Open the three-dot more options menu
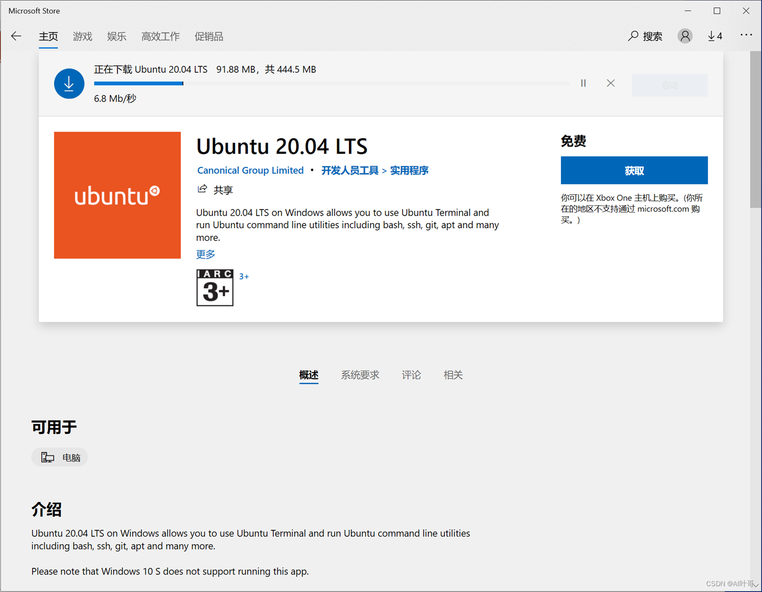The width and height of the screenshot is (762, 592). click(746, 35)
